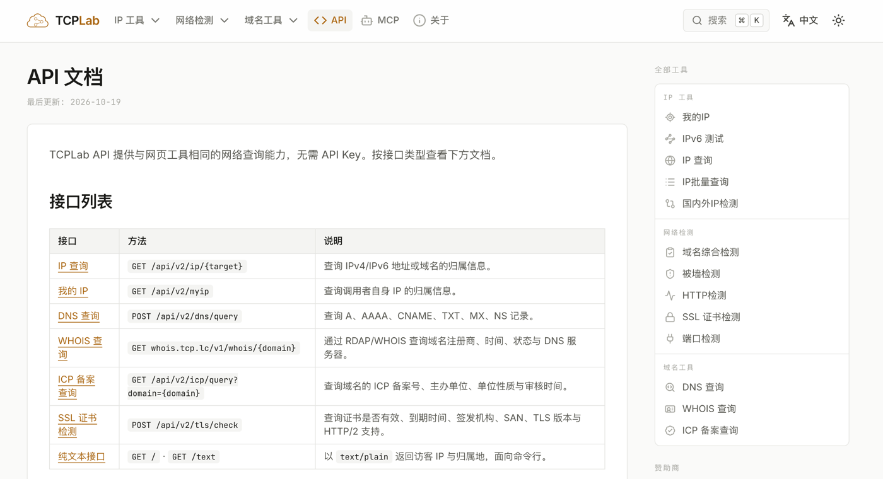Click the lock icon beside SSL 证书检测

pos(670,317)
